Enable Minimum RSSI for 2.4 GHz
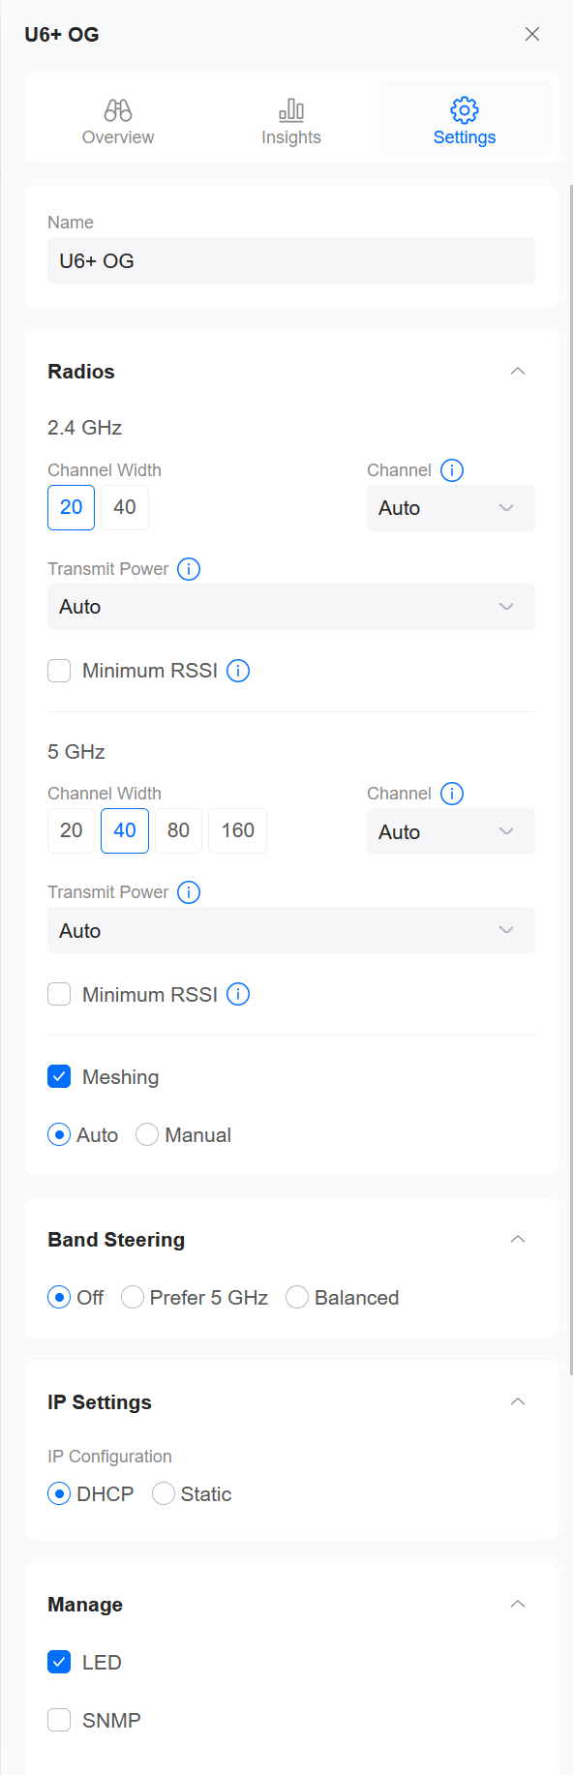 pos(59,671)
